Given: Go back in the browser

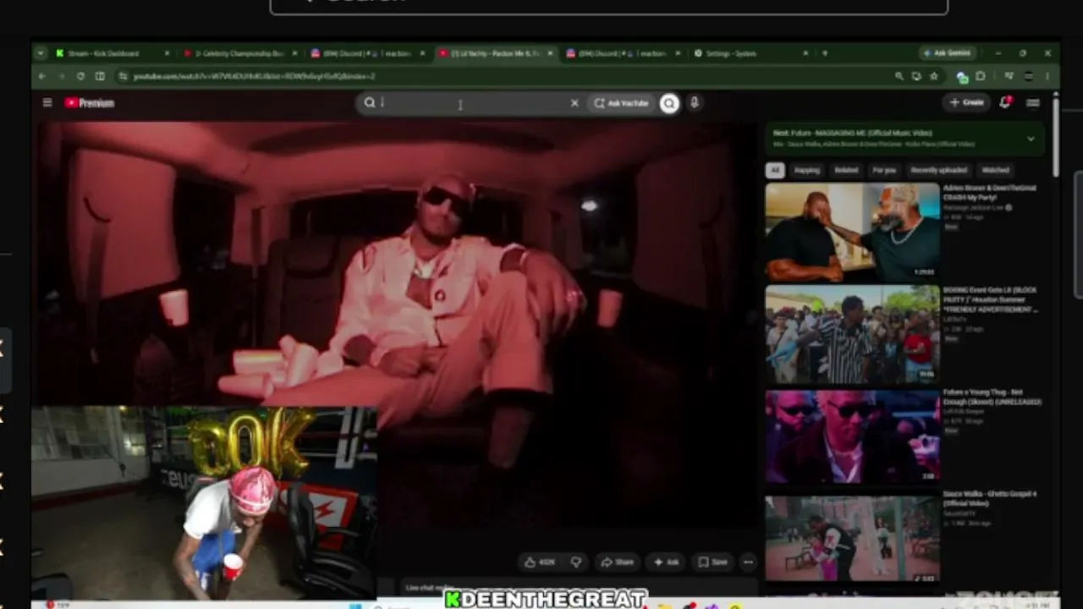Looking at the screenshot, I should click(41, 76).
